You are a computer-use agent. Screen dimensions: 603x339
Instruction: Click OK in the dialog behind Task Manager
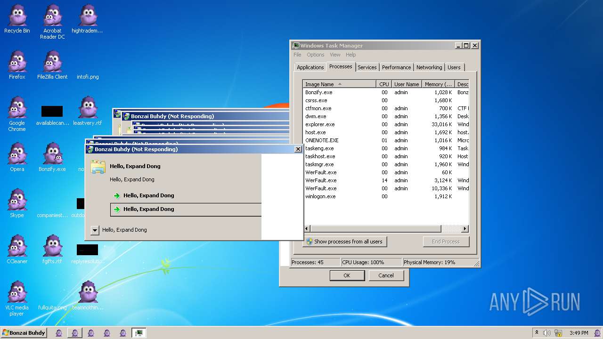coord(347,275)
